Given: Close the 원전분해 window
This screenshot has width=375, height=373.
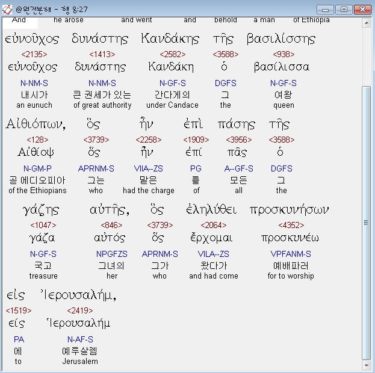Looking at the screenshot, I should (362, 10).
